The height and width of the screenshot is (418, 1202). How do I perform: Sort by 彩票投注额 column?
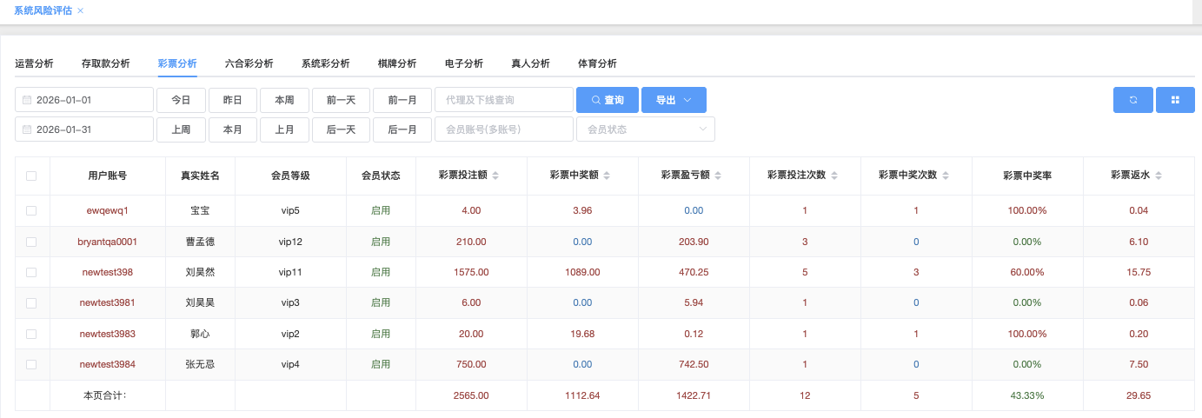pyautogui.click(x=495, y=176)
